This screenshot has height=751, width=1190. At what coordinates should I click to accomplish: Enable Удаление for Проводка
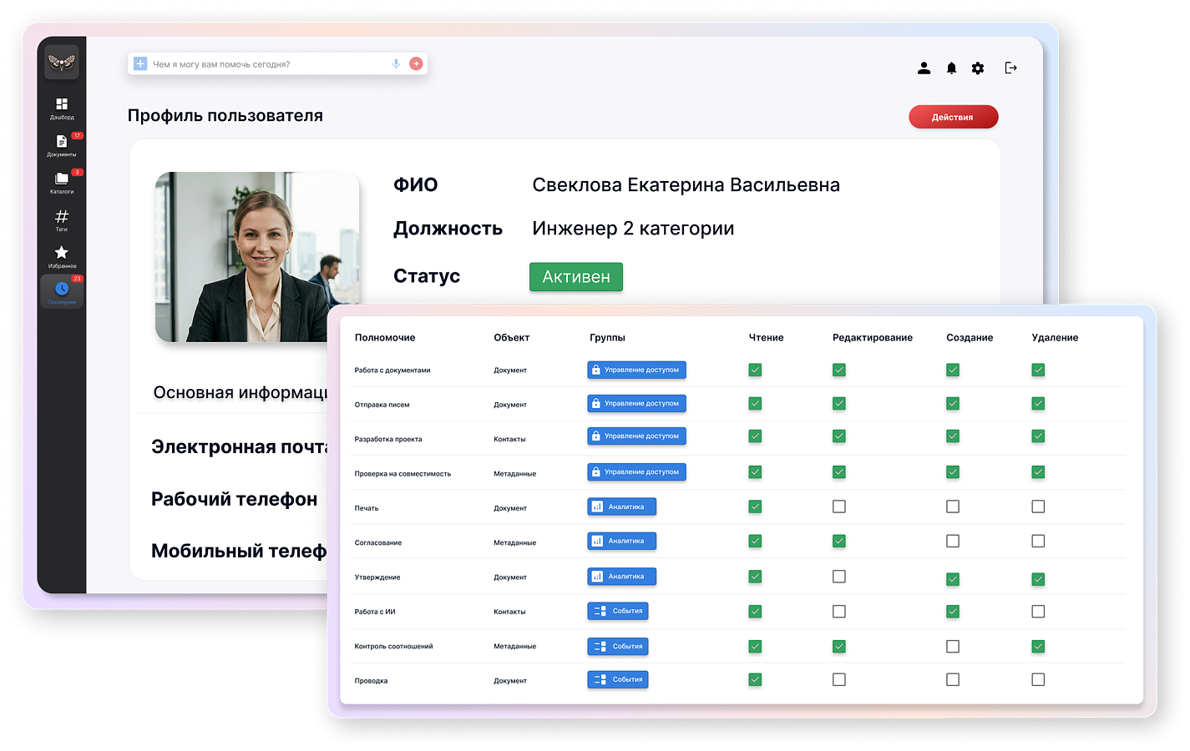(1038, 680)
